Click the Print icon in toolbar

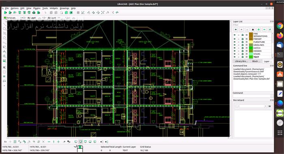34,13
